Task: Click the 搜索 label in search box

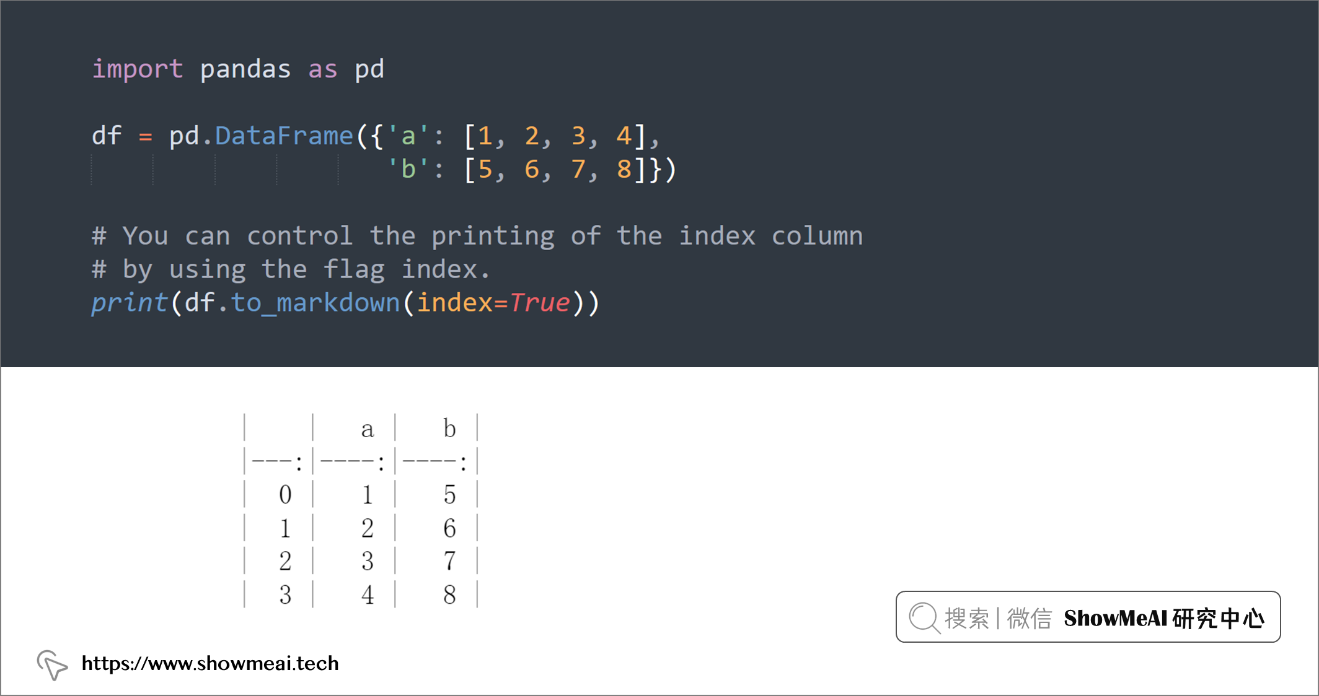Action: pos(966,618)
